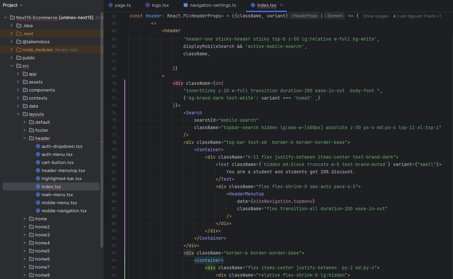Click the React icon of auth-dropdown.tsx
453x279 pixels.
click(38, 147)
